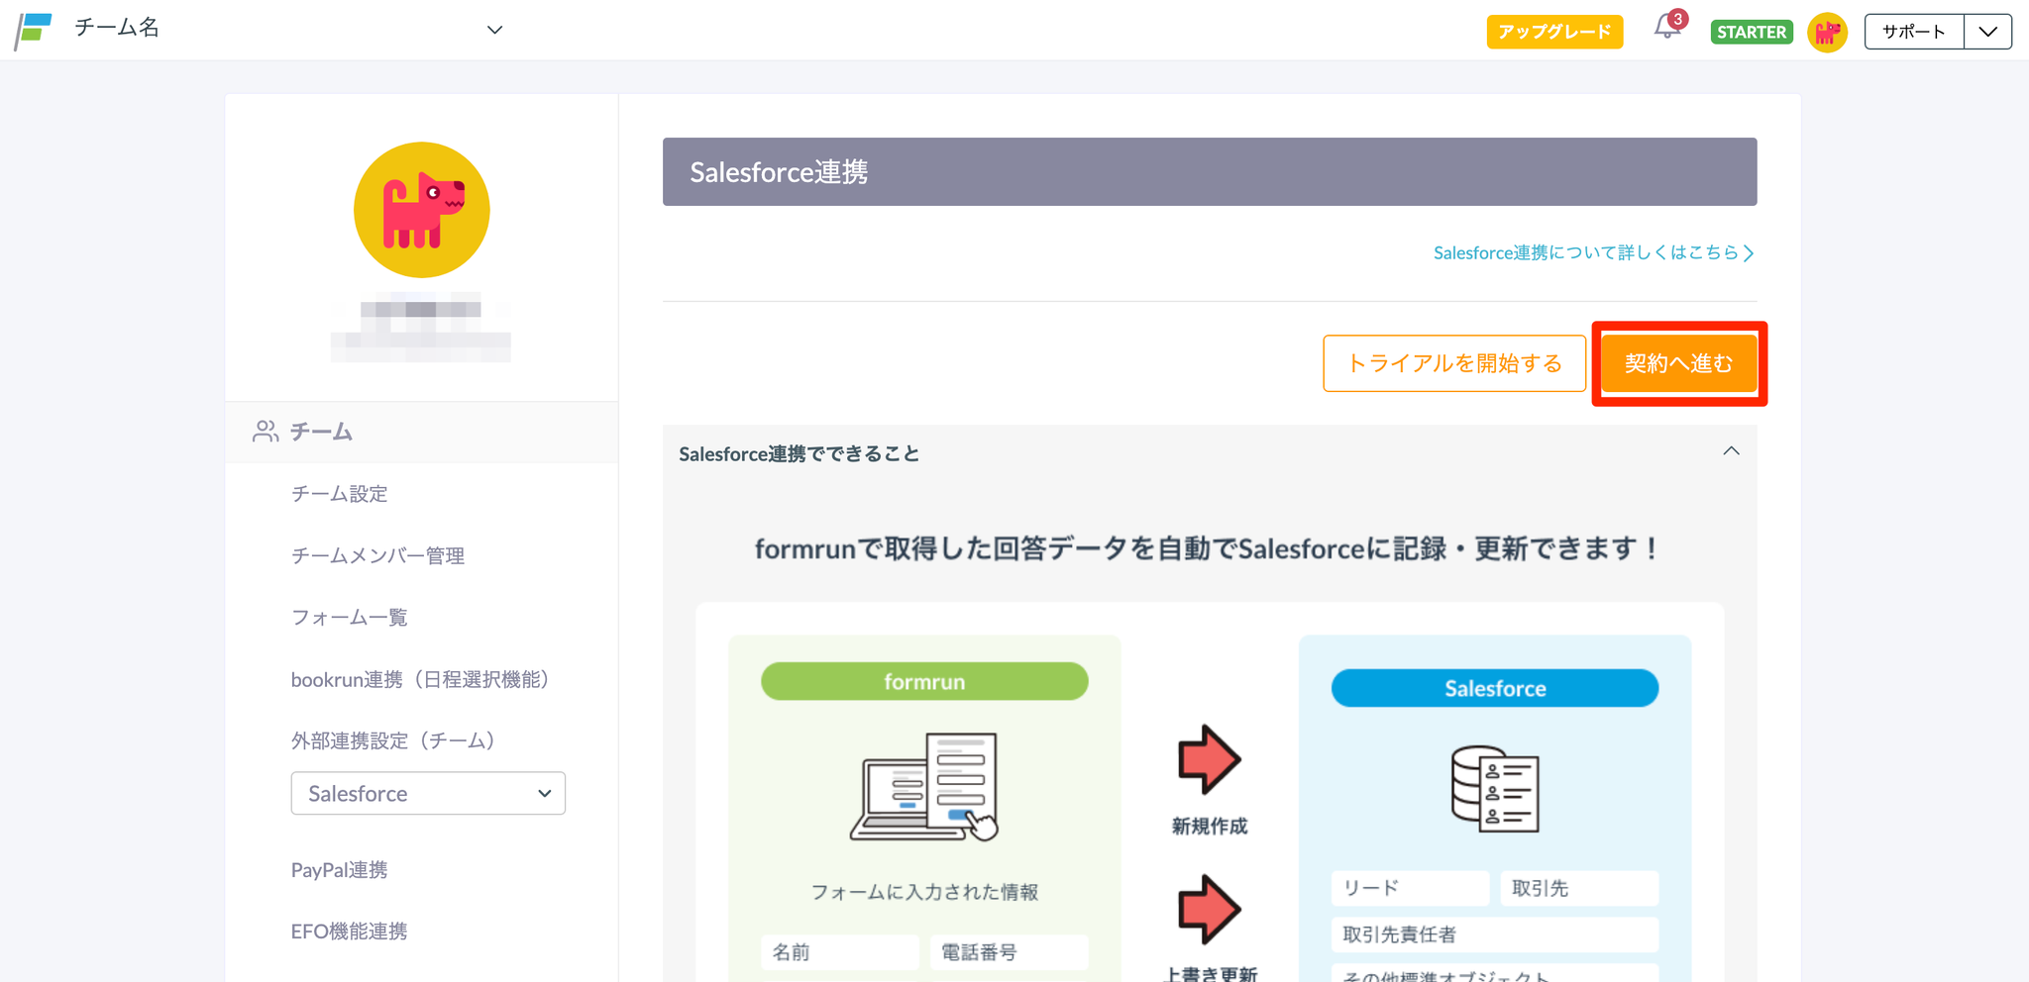The height and width of the screenshot is (982, 2029).
Task: Open the サポート dropdown arrow
Action: coord(1987,32)
